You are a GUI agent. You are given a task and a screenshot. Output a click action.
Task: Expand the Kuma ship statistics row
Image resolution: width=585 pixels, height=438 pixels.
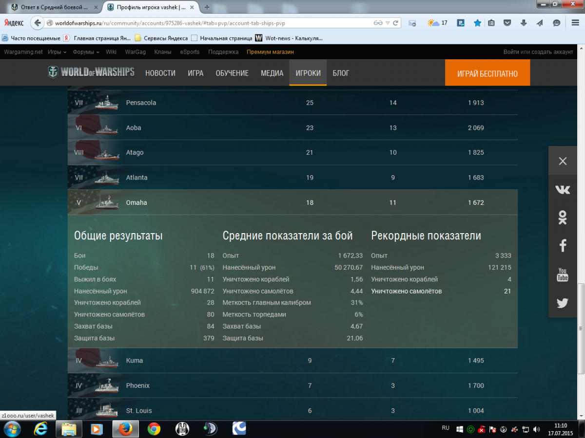click(x=292, y=361)
